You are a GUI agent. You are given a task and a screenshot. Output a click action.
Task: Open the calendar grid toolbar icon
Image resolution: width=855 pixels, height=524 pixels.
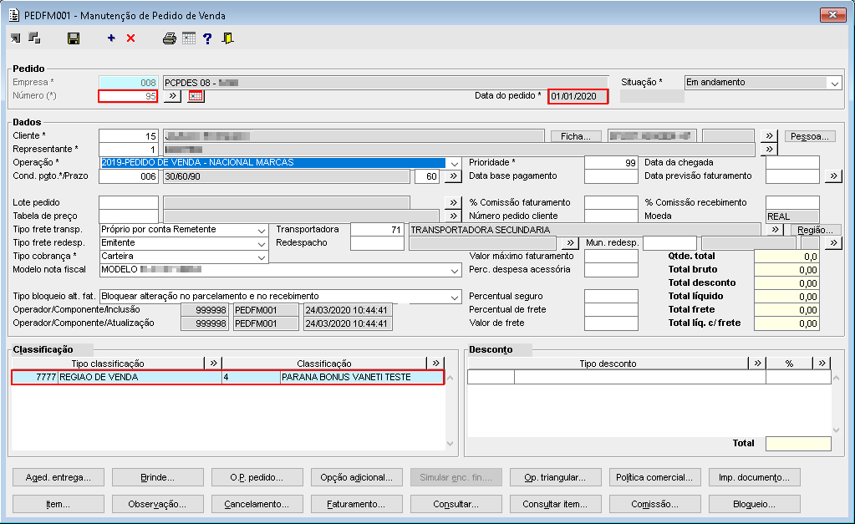coord(189,38)
